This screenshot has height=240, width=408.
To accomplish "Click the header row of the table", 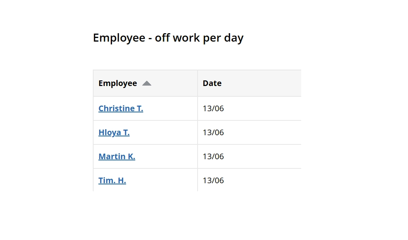I will (x=197, y=83).
